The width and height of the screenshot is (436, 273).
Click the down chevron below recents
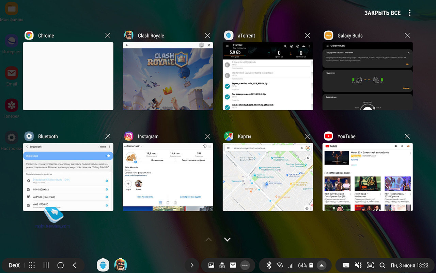[x=228, y=240]
